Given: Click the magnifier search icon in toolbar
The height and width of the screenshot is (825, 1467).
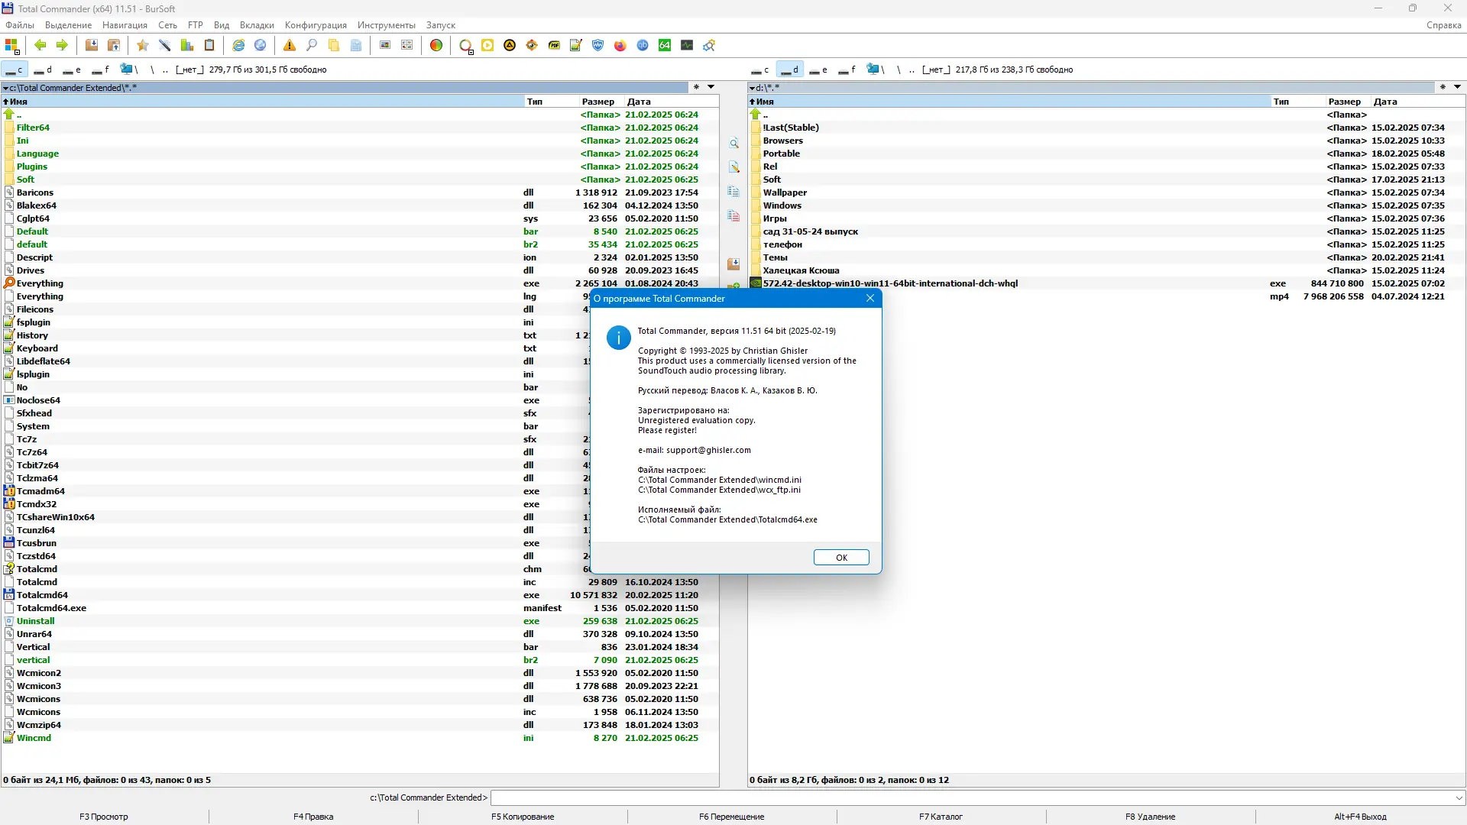Looking at the screenshot, I should (x=312, y=46).
